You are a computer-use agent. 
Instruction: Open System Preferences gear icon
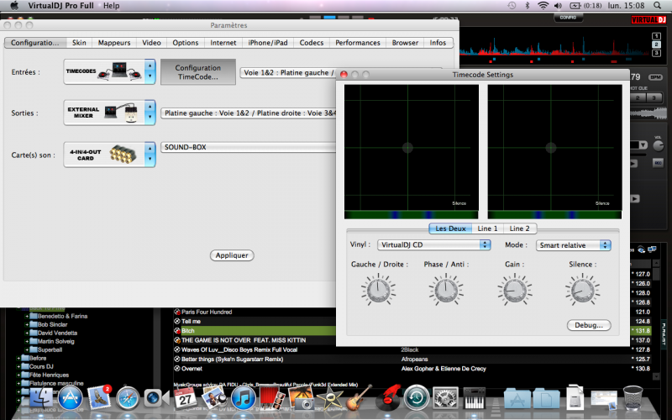tap(445, 397)
